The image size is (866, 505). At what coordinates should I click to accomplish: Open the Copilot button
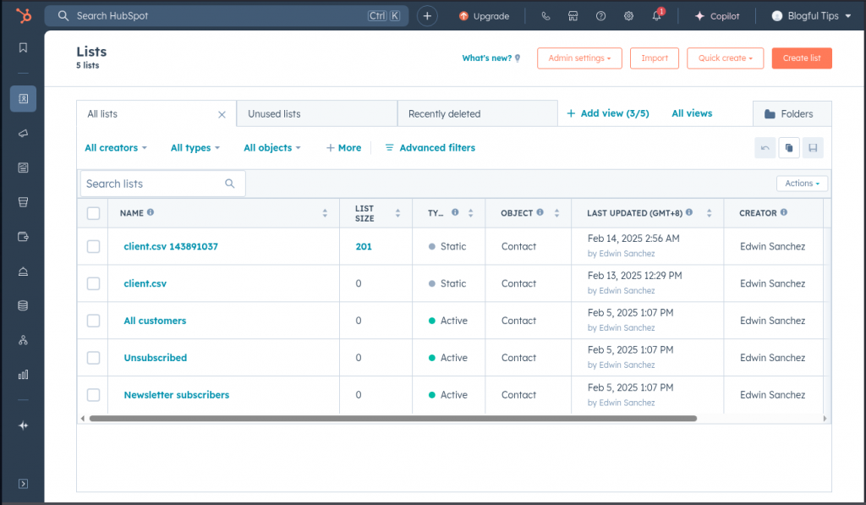click(x=717, y=16)
